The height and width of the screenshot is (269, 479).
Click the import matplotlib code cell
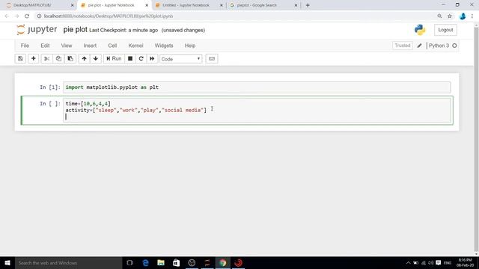pyautogui.click(x=257, y=87)
